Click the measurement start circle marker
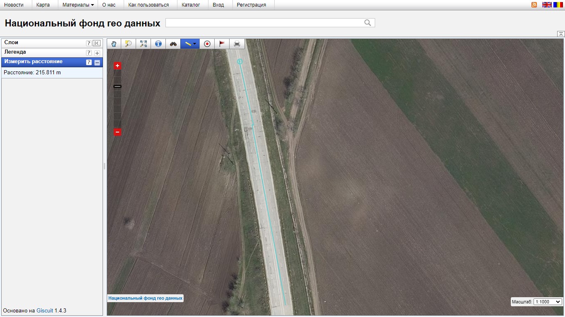This screenshot has height=317, width=565. (239, 62)
